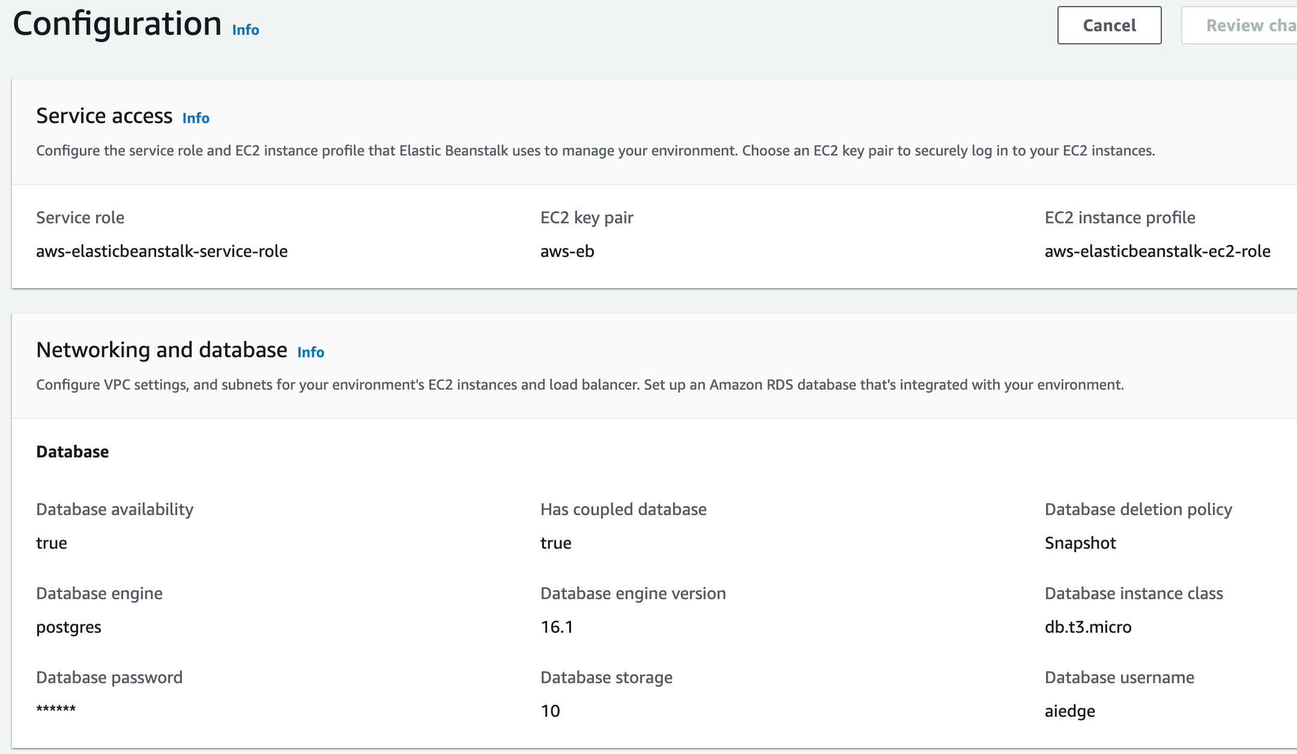Click the Cancel button
Image resolution: width=1297 pixels, height=754 pixels.
coord(1108,25)
